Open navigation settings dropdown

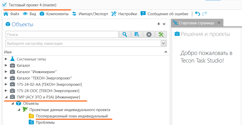[x=163, y=44]
